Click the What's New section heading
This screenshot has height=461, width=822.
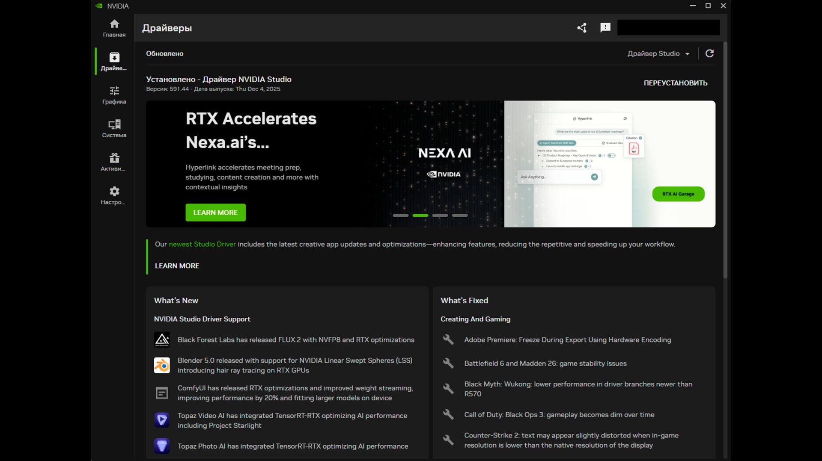(176, 301)
